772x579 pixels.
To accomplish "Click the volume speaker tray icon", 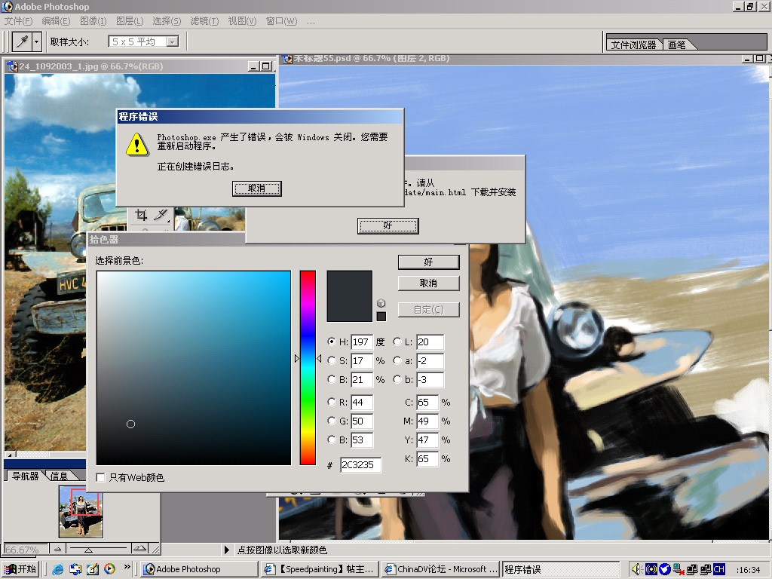I will (x=636, y=569).
